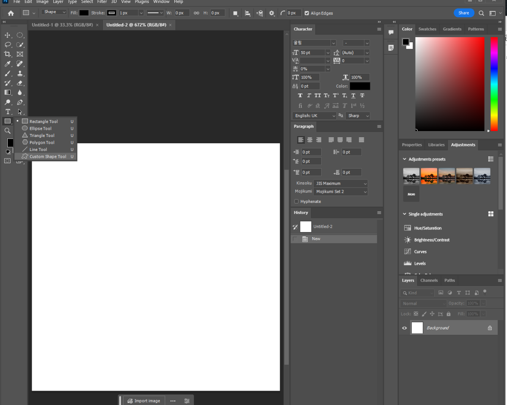507x405 pixels.
Task: Select the Gradient tool
Action: click(x=8, y=93)
